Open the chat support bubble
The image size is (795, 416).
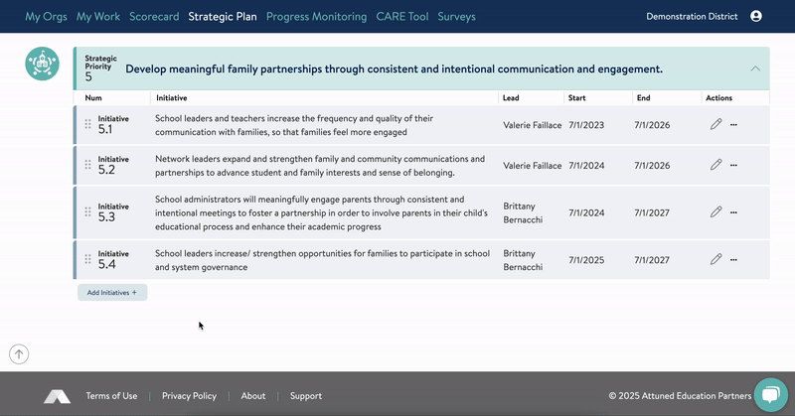point(770,394)
